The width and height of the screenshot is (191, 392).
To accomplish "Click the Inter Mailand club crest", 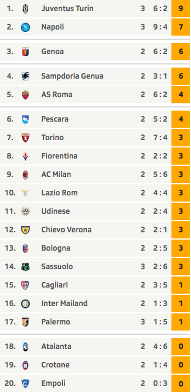I will [x=25, y=303].
